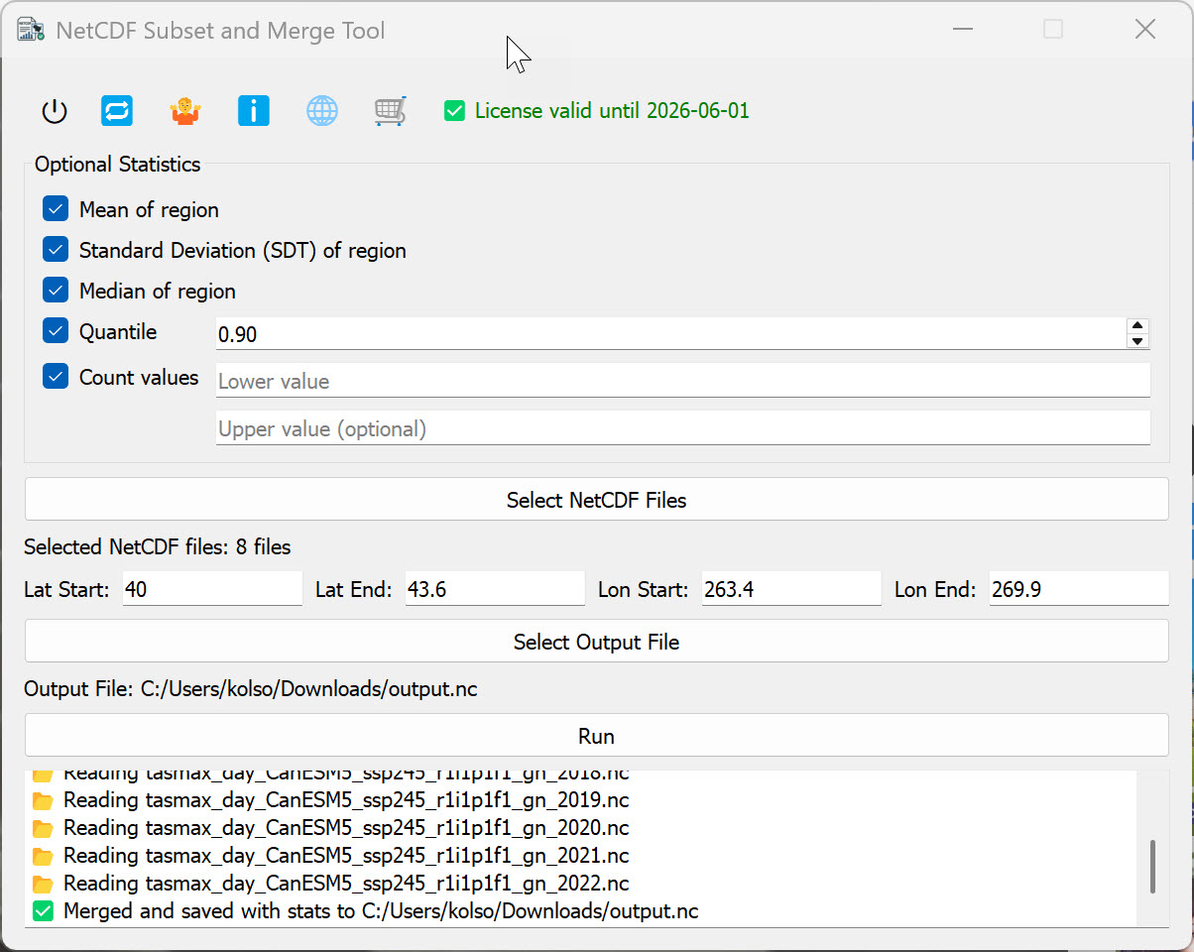Toggle the Quantile checkbox
Image resolution: width=1194 pixels, height=952 pixels.
point(56,331)
